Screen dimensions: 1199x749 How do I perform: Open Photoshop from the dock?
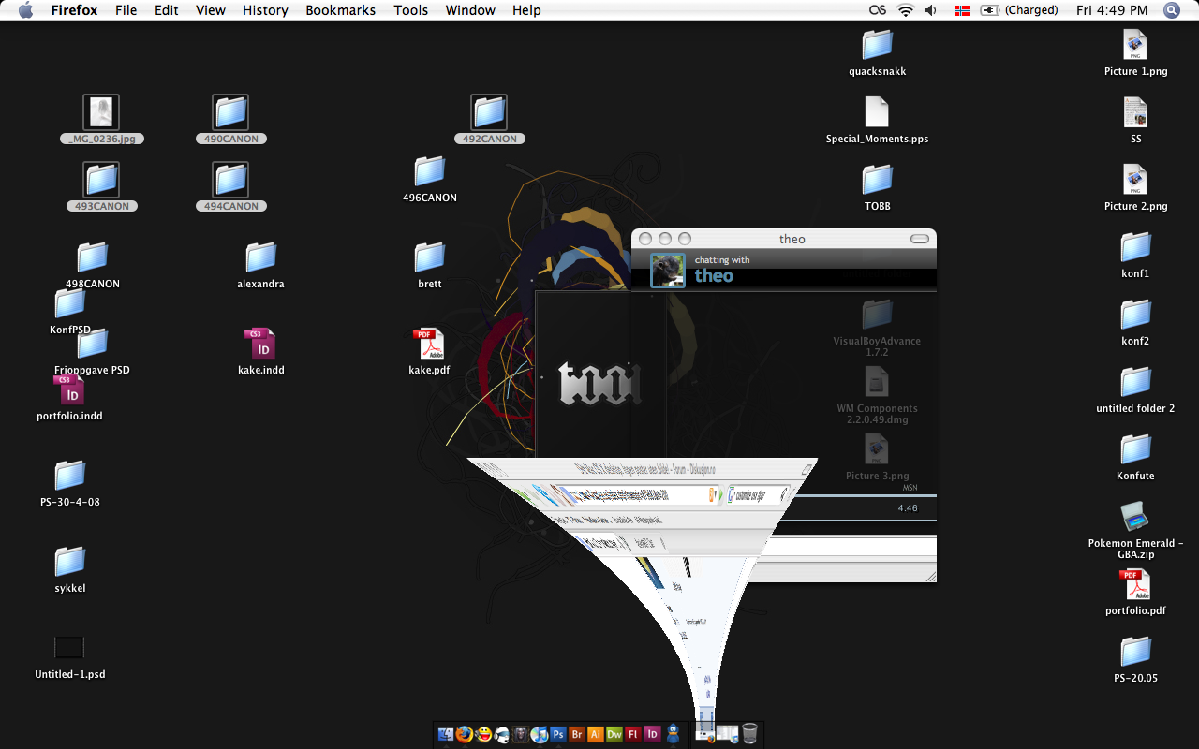(x=558, y=735)
